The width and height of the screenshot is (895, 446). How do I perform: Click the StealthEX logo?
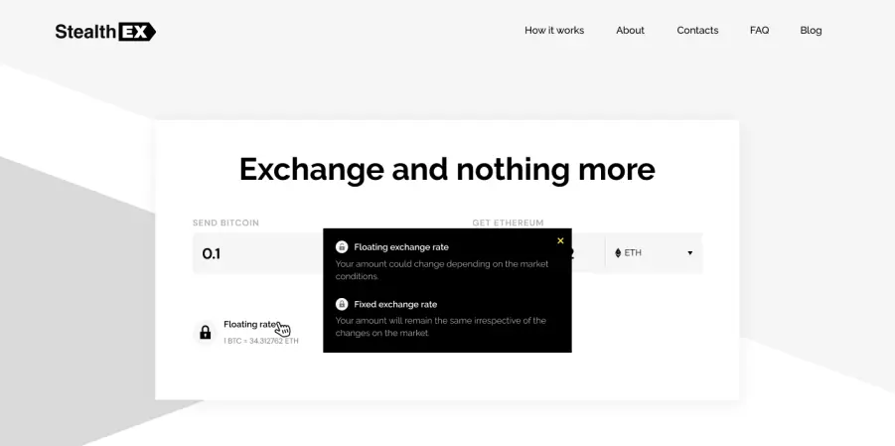105,32
